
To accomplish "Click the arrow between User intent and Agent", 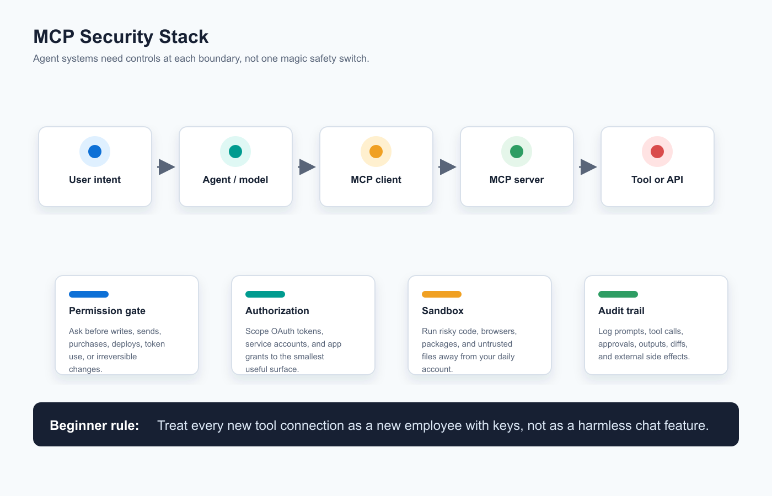I will [x=167, y=167].
